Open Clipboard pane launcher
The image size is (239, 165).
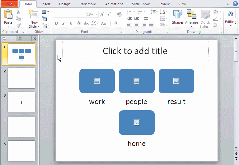pyautogui.click(x=23, y=32)
